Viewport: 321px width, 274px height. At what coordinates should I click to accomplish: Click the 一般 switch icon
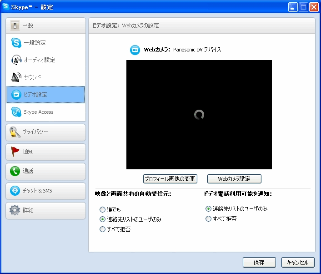tap(15, 25)
